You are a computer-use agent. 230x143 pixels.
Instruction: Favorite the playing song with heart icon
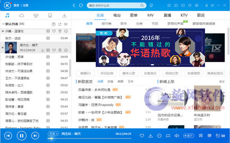pos(142,136)
